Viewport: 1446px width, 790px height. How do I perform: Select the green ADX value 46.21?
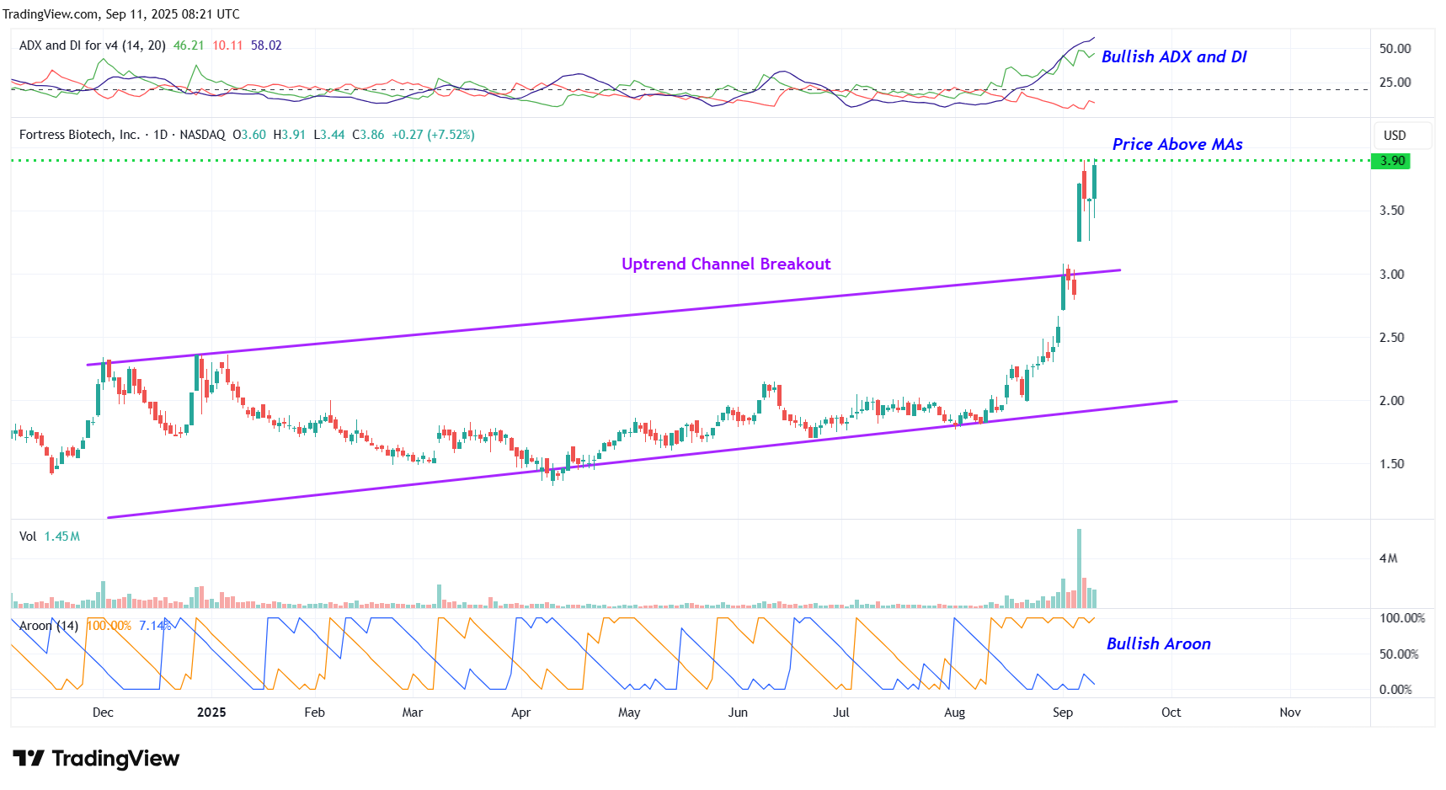tap(189, 45)
